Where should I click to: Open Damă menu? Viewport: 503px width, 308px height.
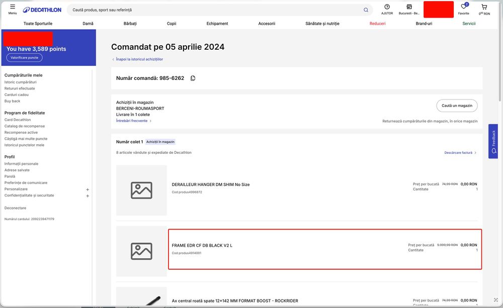tap(88, 24)
